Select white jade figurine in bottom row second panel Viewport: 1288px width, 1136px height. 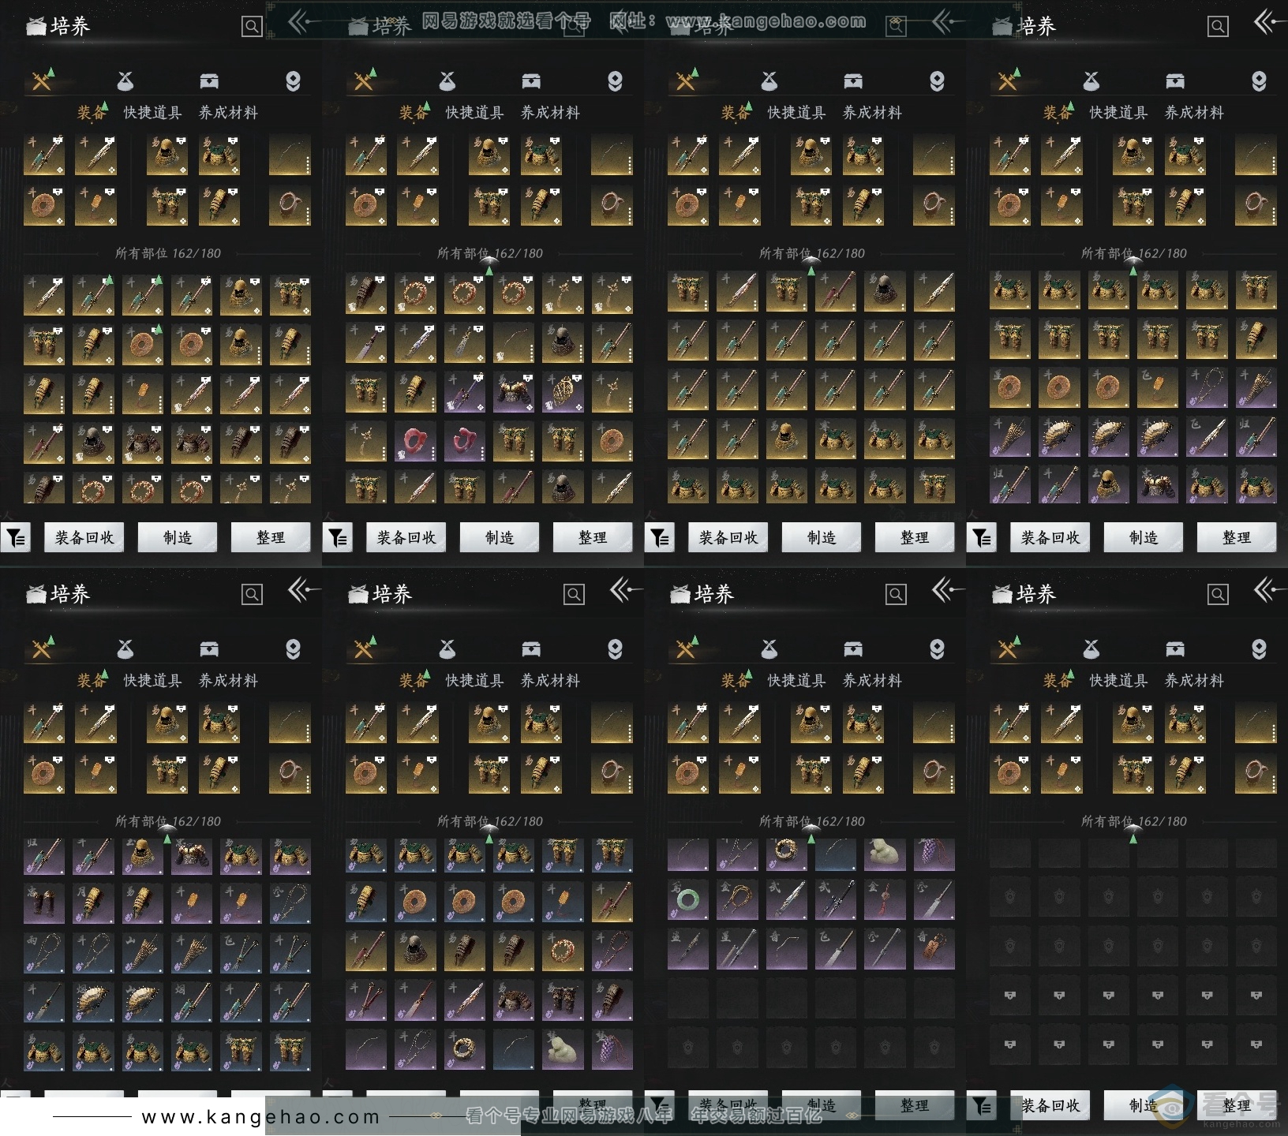(x=563, y=1049)
